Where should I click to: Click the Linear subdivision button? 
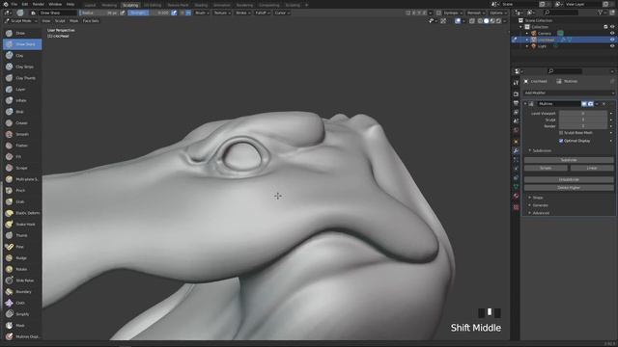592,168
